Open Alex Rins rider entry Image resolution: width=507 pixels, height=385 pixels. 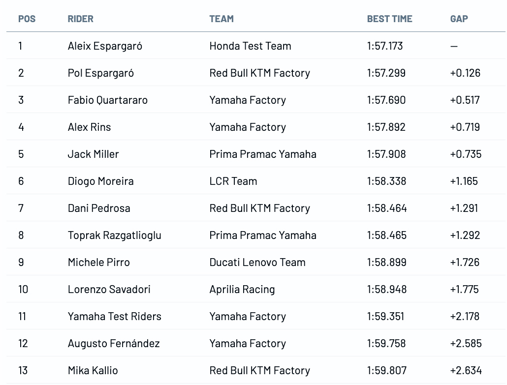point(89,127)
